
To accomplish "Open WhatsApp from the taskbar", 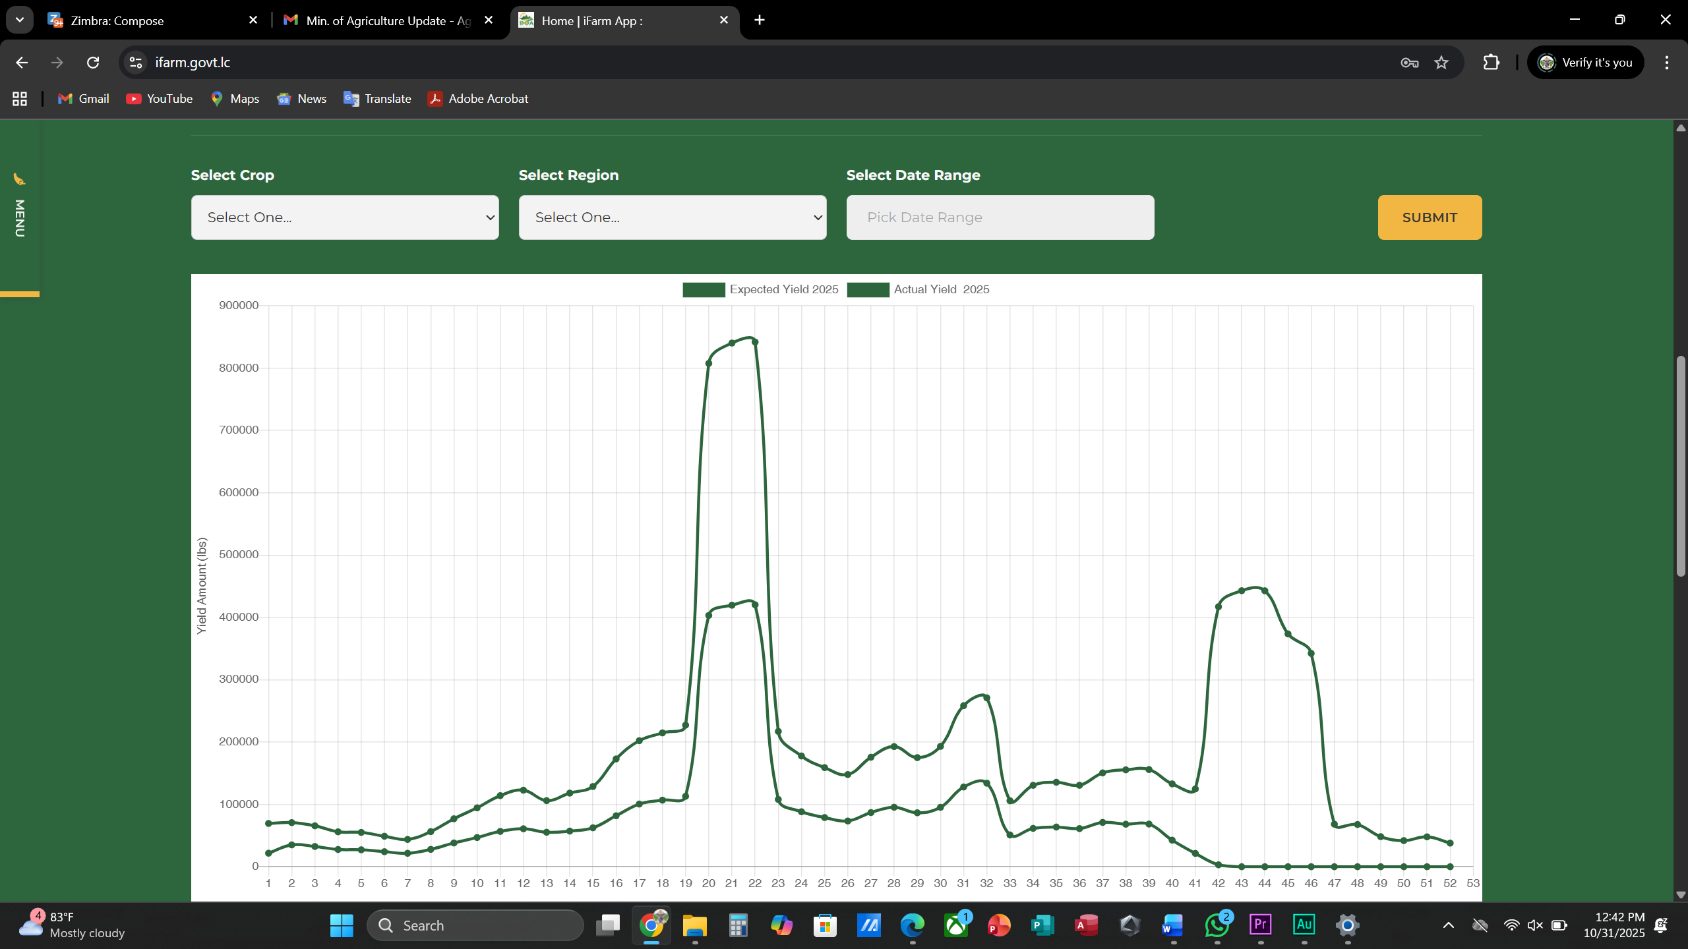I will pos(1217,925).
